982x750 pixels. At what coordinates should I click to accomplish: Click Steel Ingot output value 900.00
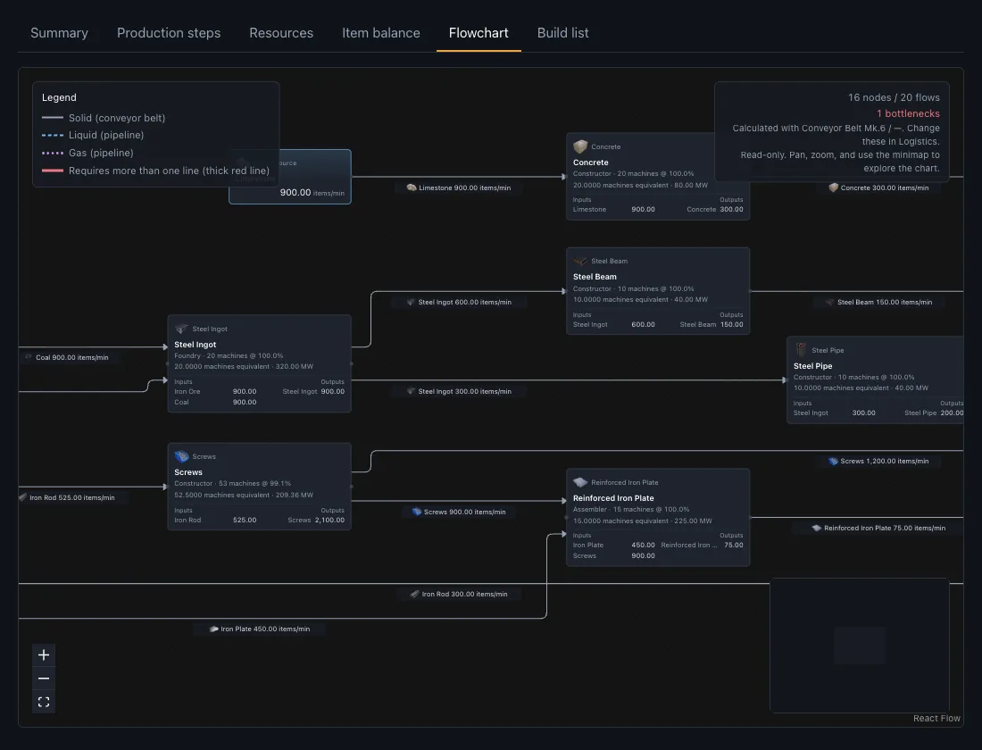click(x=333, y=392)
